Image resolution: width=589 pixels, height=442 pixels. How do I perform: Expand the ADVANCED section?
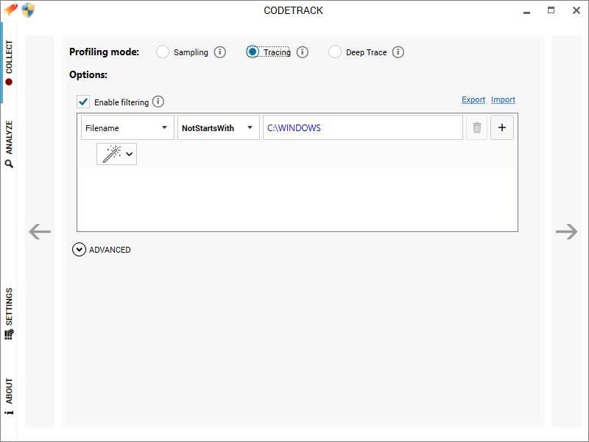[102, 250]
